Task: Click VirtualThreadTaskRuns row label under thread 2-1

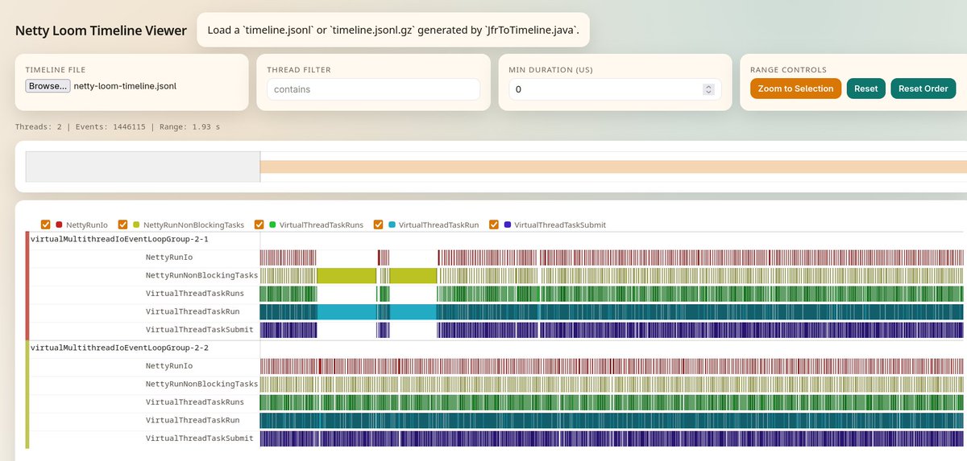Action: pyautogui.click(x=194, y=293)
